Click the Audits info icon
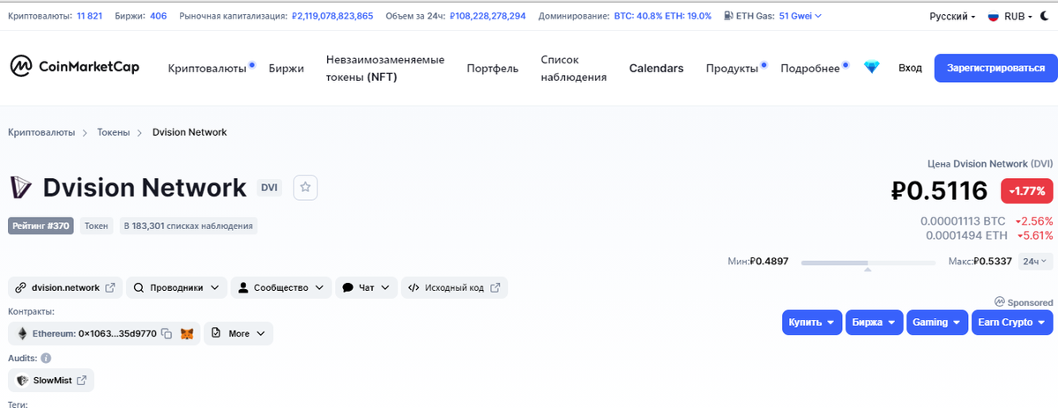Screen dimensions: 1058x408 tap(46, 359)
